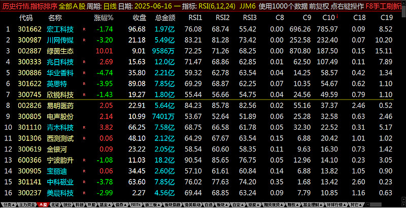This screenshot has height=208, width=406.
Task: Click the 周期: 日线 period label
Action: click(101, 6)
